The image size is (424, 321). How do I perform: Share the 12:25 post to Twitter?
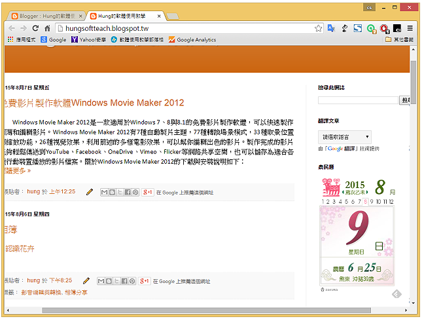(120, 193)
